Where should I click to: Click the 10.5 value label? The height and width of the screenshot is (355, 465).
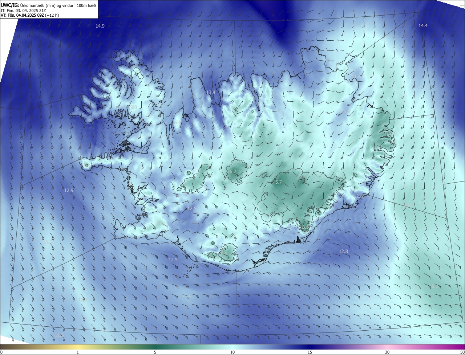tap(47, 242)
